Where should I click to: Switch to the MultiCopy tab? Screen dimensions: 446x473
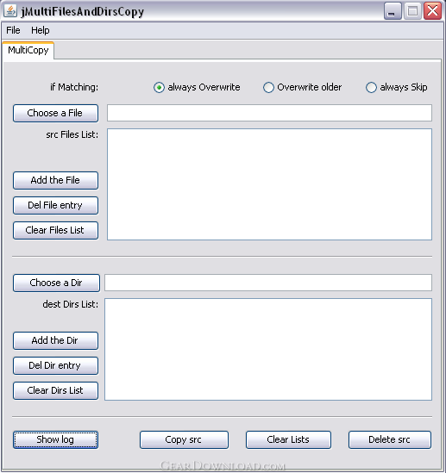tap(28, 50)
